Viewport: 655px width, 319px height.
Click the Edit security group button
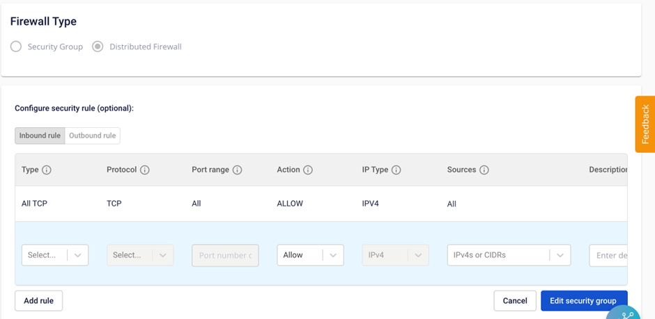[583, 300]
